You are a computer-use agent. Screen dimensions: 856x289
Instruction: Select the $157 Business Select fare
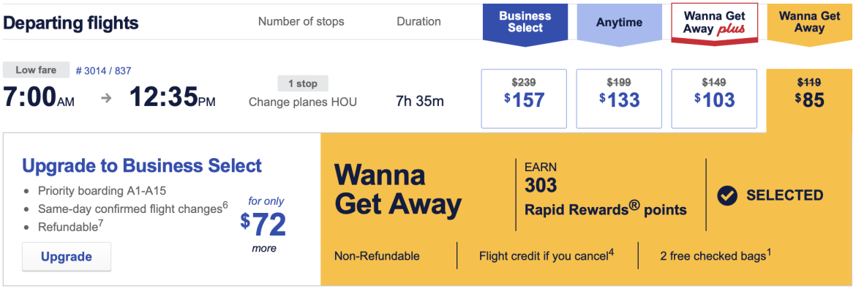525,98
